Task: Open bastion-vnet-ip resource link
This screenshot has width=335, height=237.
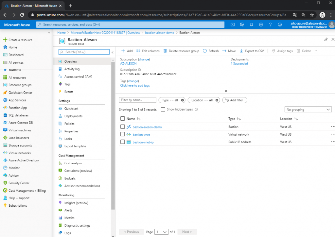Action: [x=143, y=142]
